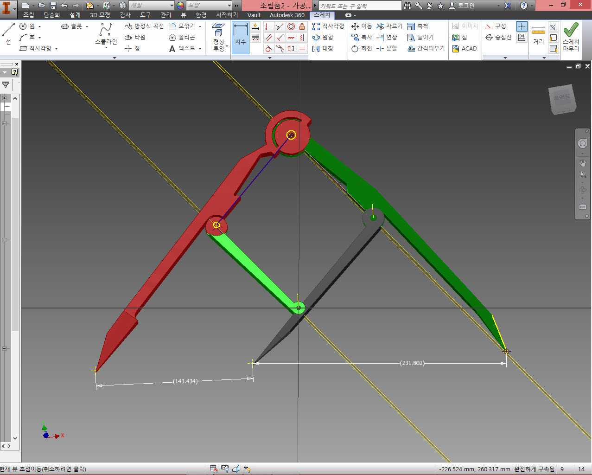The height and width of the screenshot is (475, 592).
Task: Toggle the driven dimension format button
Action: click(x=522, y=37)
